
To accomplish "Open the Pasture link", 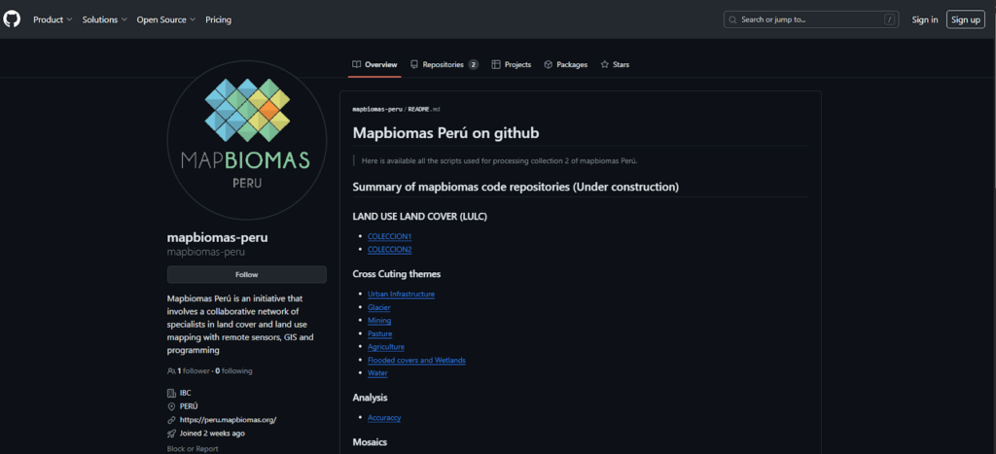I will (380, 333).
